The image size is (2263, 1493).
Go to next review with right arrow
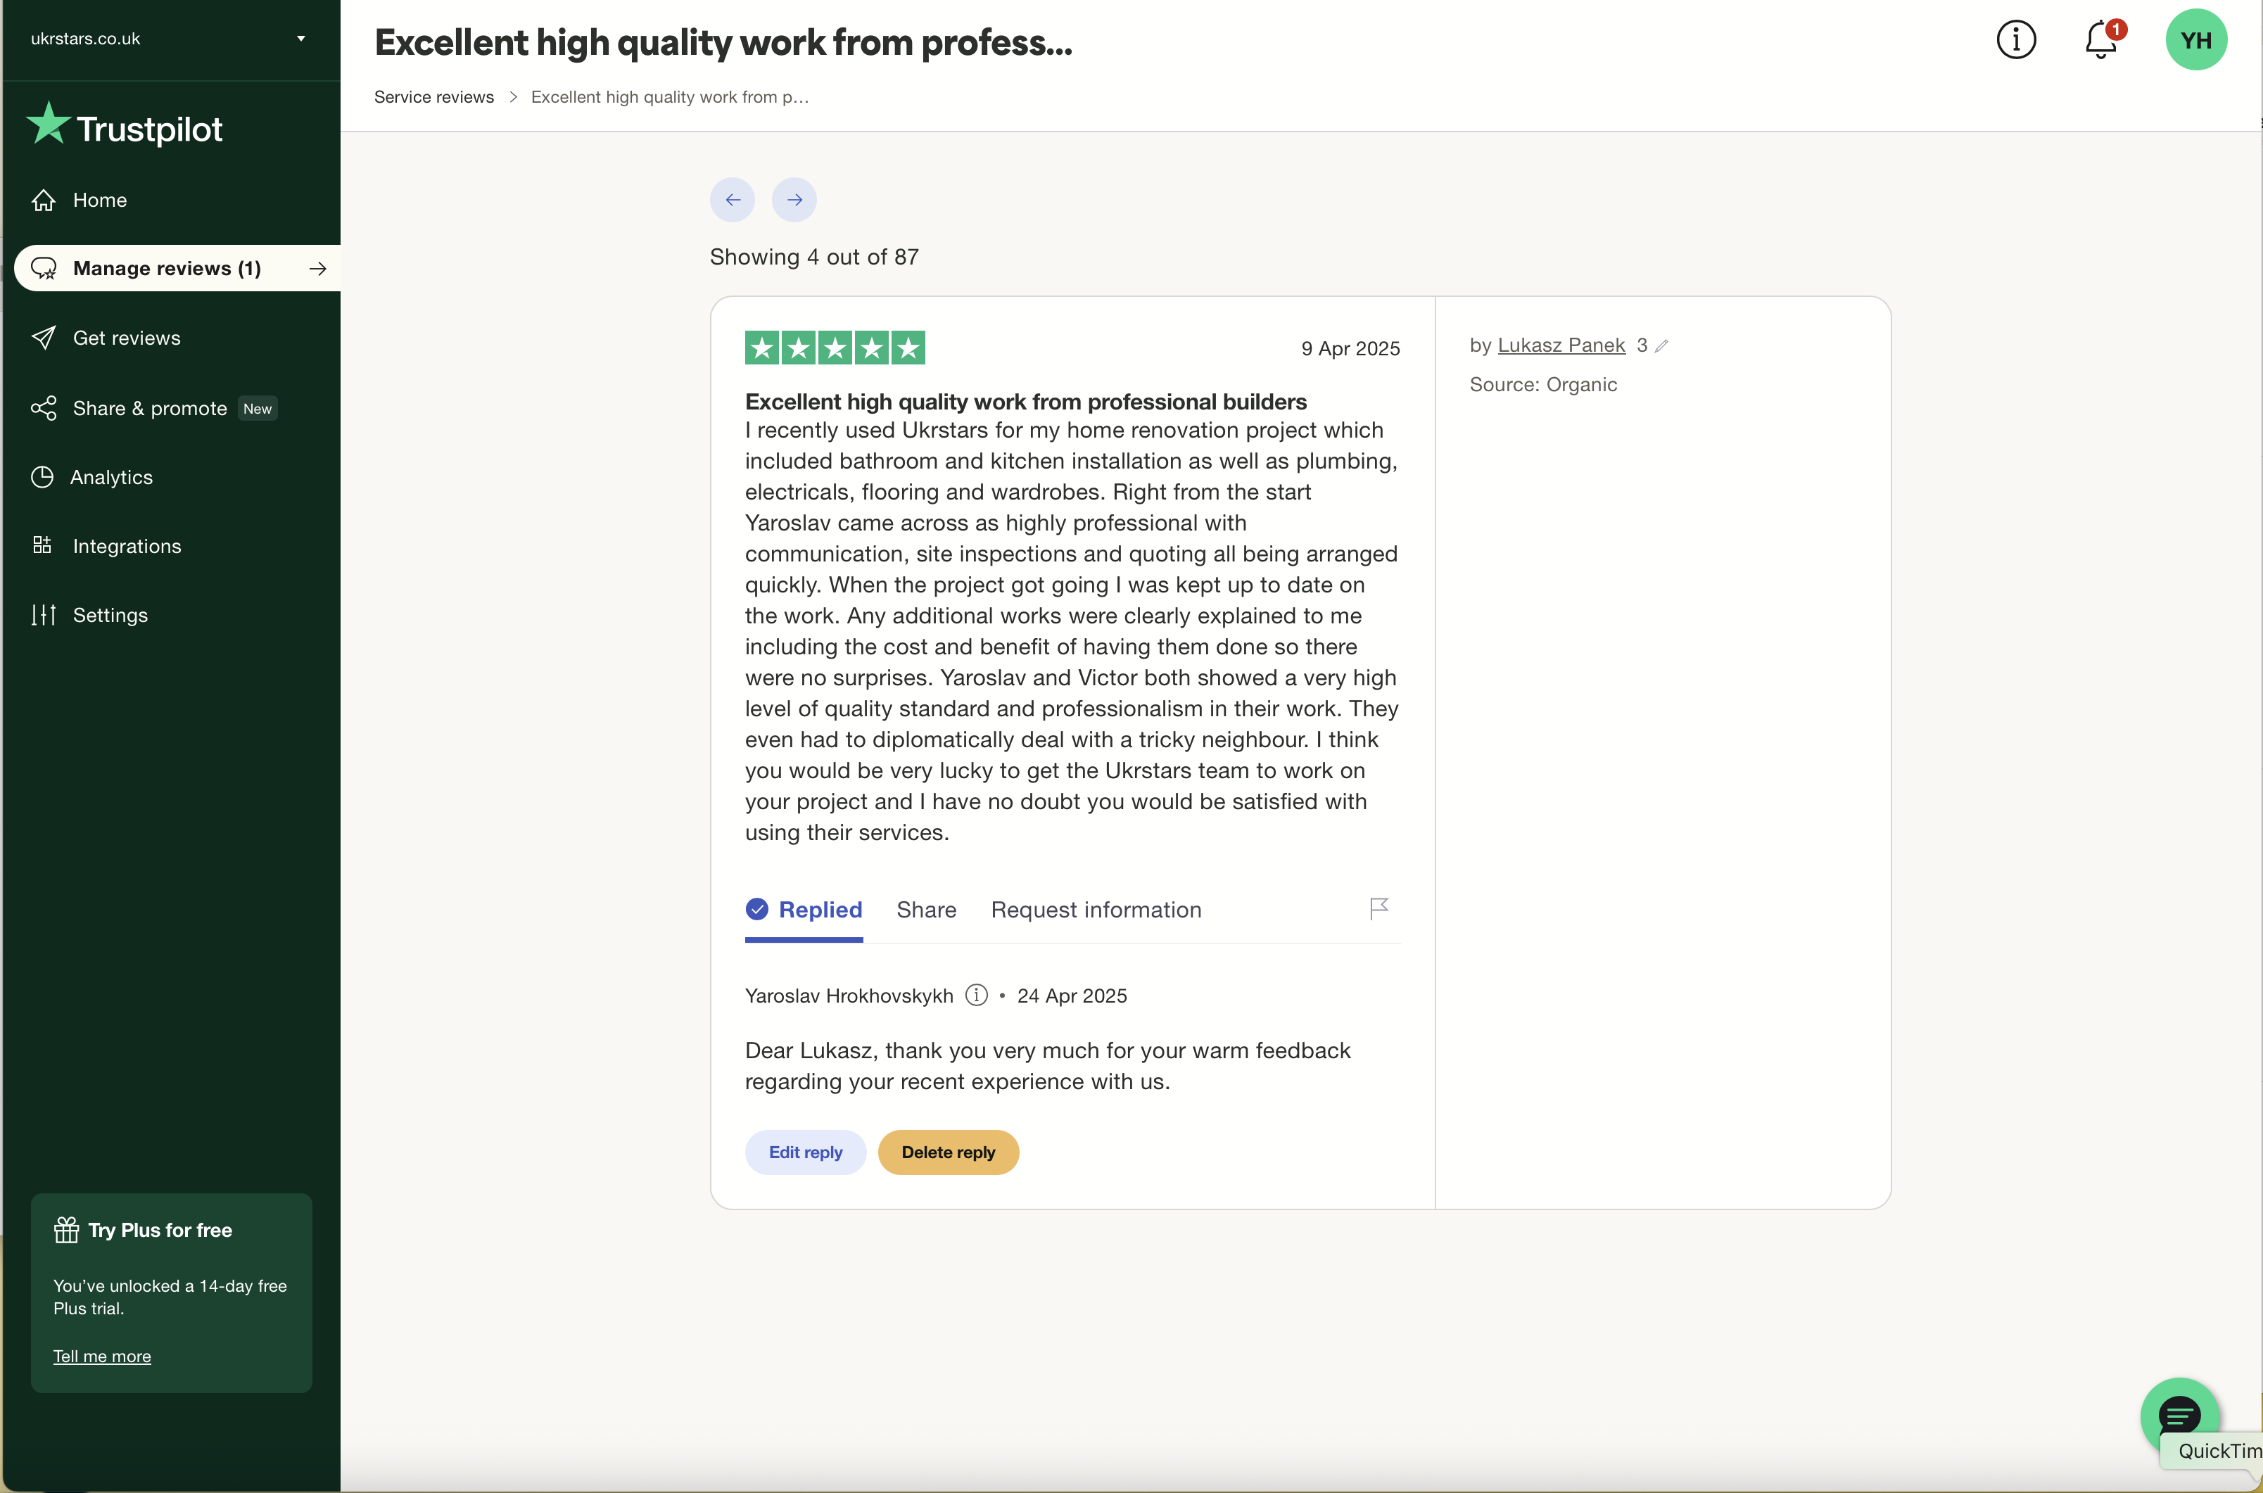794,200
